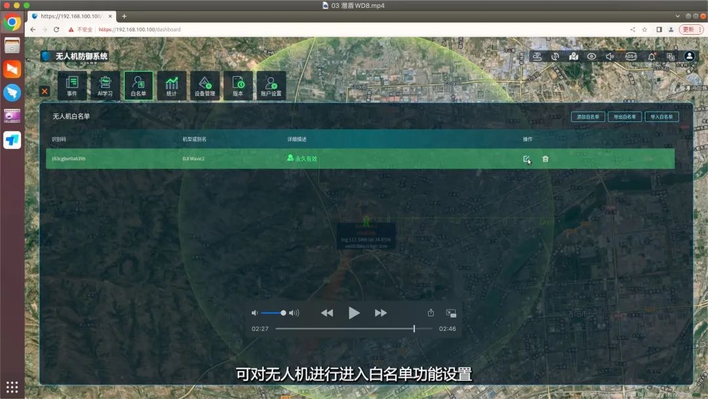The width and height of the screenshot is (708, 399).
Task: Open the 统计 statistics module
Action: click(172, 85)
